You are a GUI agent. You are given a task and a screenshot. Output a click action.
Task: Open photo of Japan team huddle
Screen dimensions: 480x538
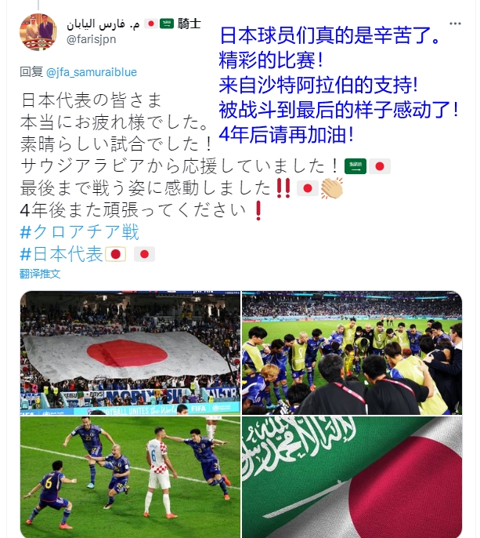[x=352, y=353]
